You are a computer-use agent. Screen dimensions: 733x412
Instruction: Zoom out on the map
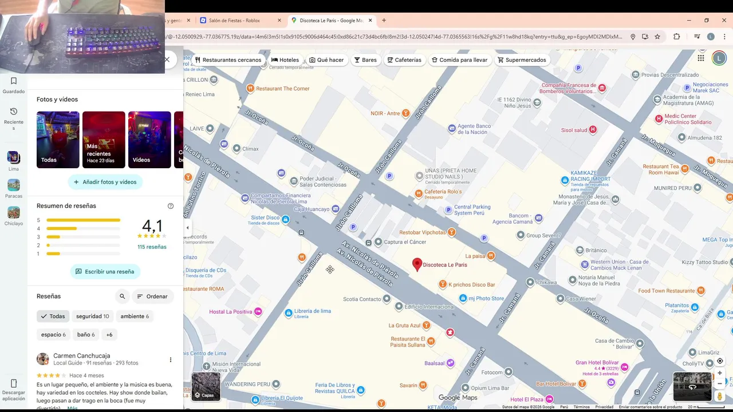click(720, 384)
